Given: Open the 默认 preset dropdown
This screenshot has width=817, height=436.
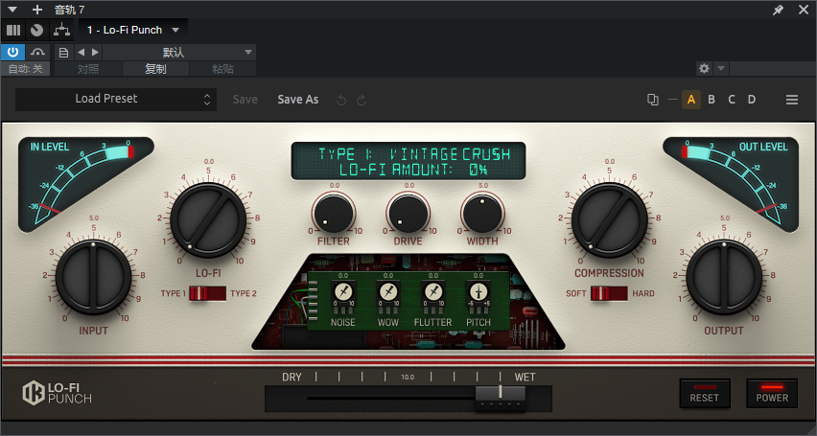Looking at the screenshot, I should click(179, 52).
